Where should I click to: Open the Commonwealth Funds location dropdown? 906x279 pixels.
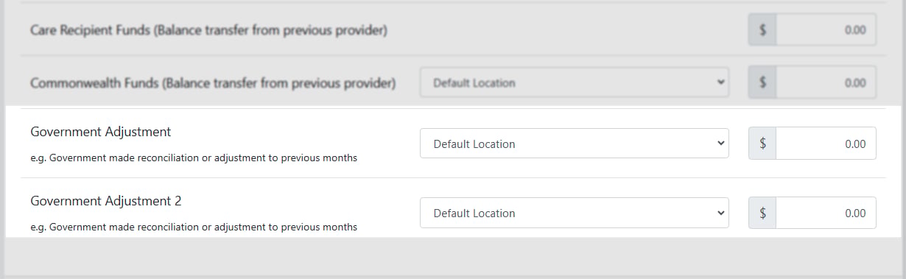pyautogui.click(x=574, y=82)
